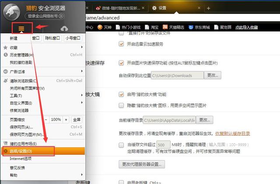Expand the 收藏 submenu arrow
Image resolution: width=280 pixels, height=184 pixels.
pyautogui.click(x=82, y=47)
